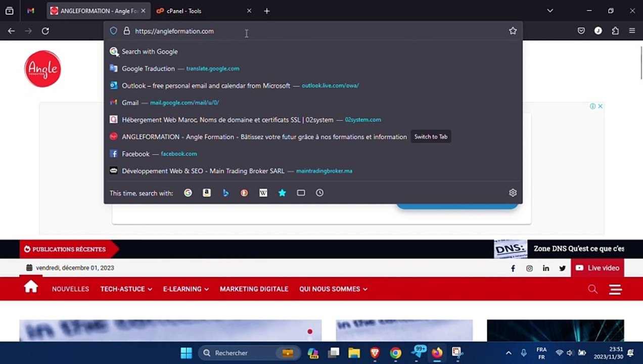Image resolution: width=643 pixels, height=364 pixels.
Task: Open Firefox View button
Action: pos(9,11)
